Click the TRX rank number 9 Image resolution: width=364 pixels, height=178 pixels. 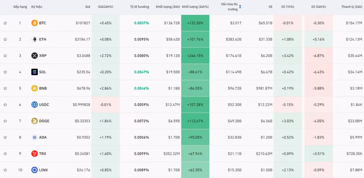(20, 153)
